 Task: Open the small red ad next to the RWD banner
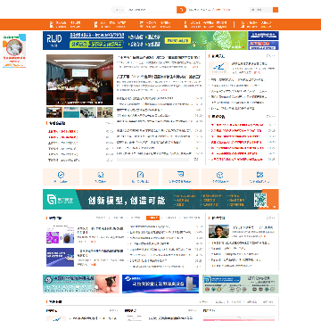coord(263,45)
